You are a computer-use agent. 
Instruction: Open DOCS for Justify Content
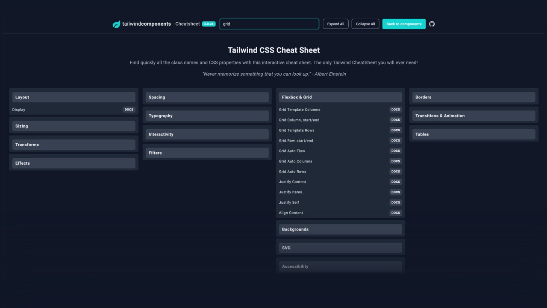coord(396,182)
